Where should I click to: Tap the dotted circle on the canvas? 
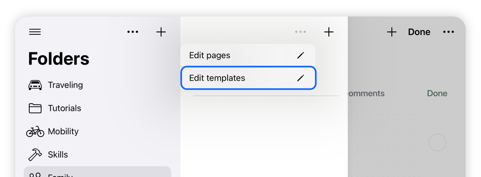click(x=437, y=142)
